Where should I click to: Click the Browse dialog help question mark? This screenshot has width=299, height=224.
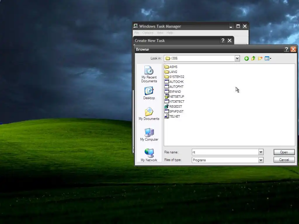286,49
